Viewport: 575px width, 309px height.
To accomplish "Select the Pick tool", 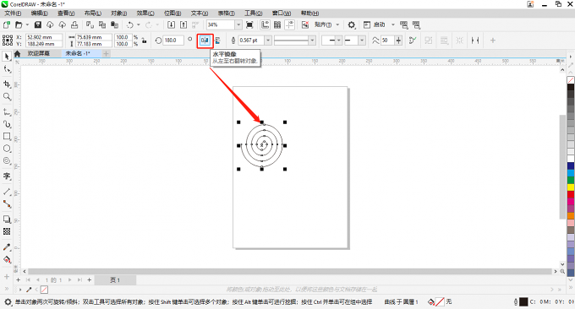I will [7, 57].
